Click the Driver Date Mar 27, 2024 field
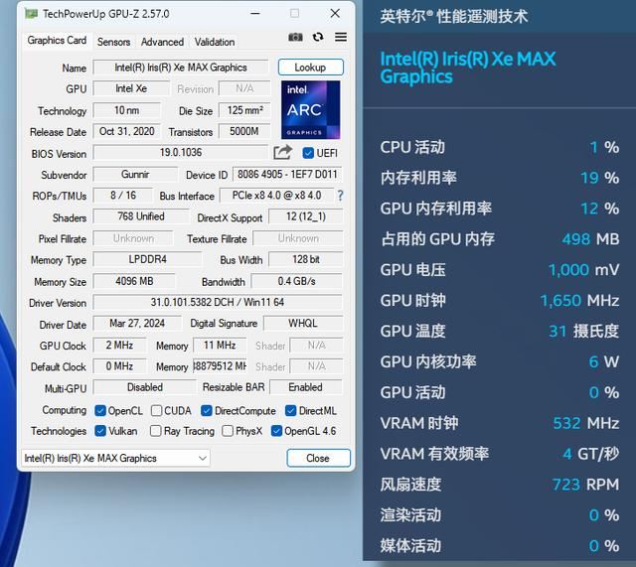 [x=137, y=323]
